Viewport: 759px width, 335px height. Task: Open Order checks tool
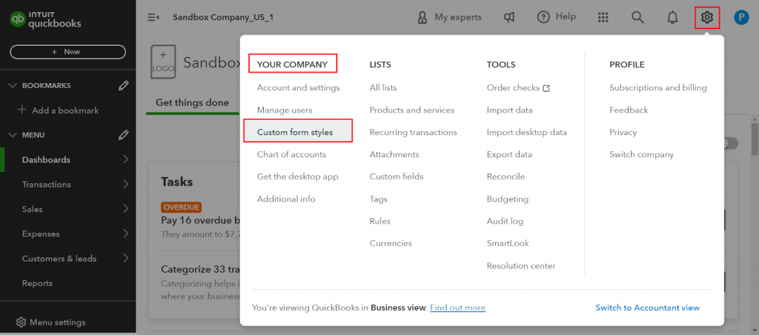tap(513, 87)
